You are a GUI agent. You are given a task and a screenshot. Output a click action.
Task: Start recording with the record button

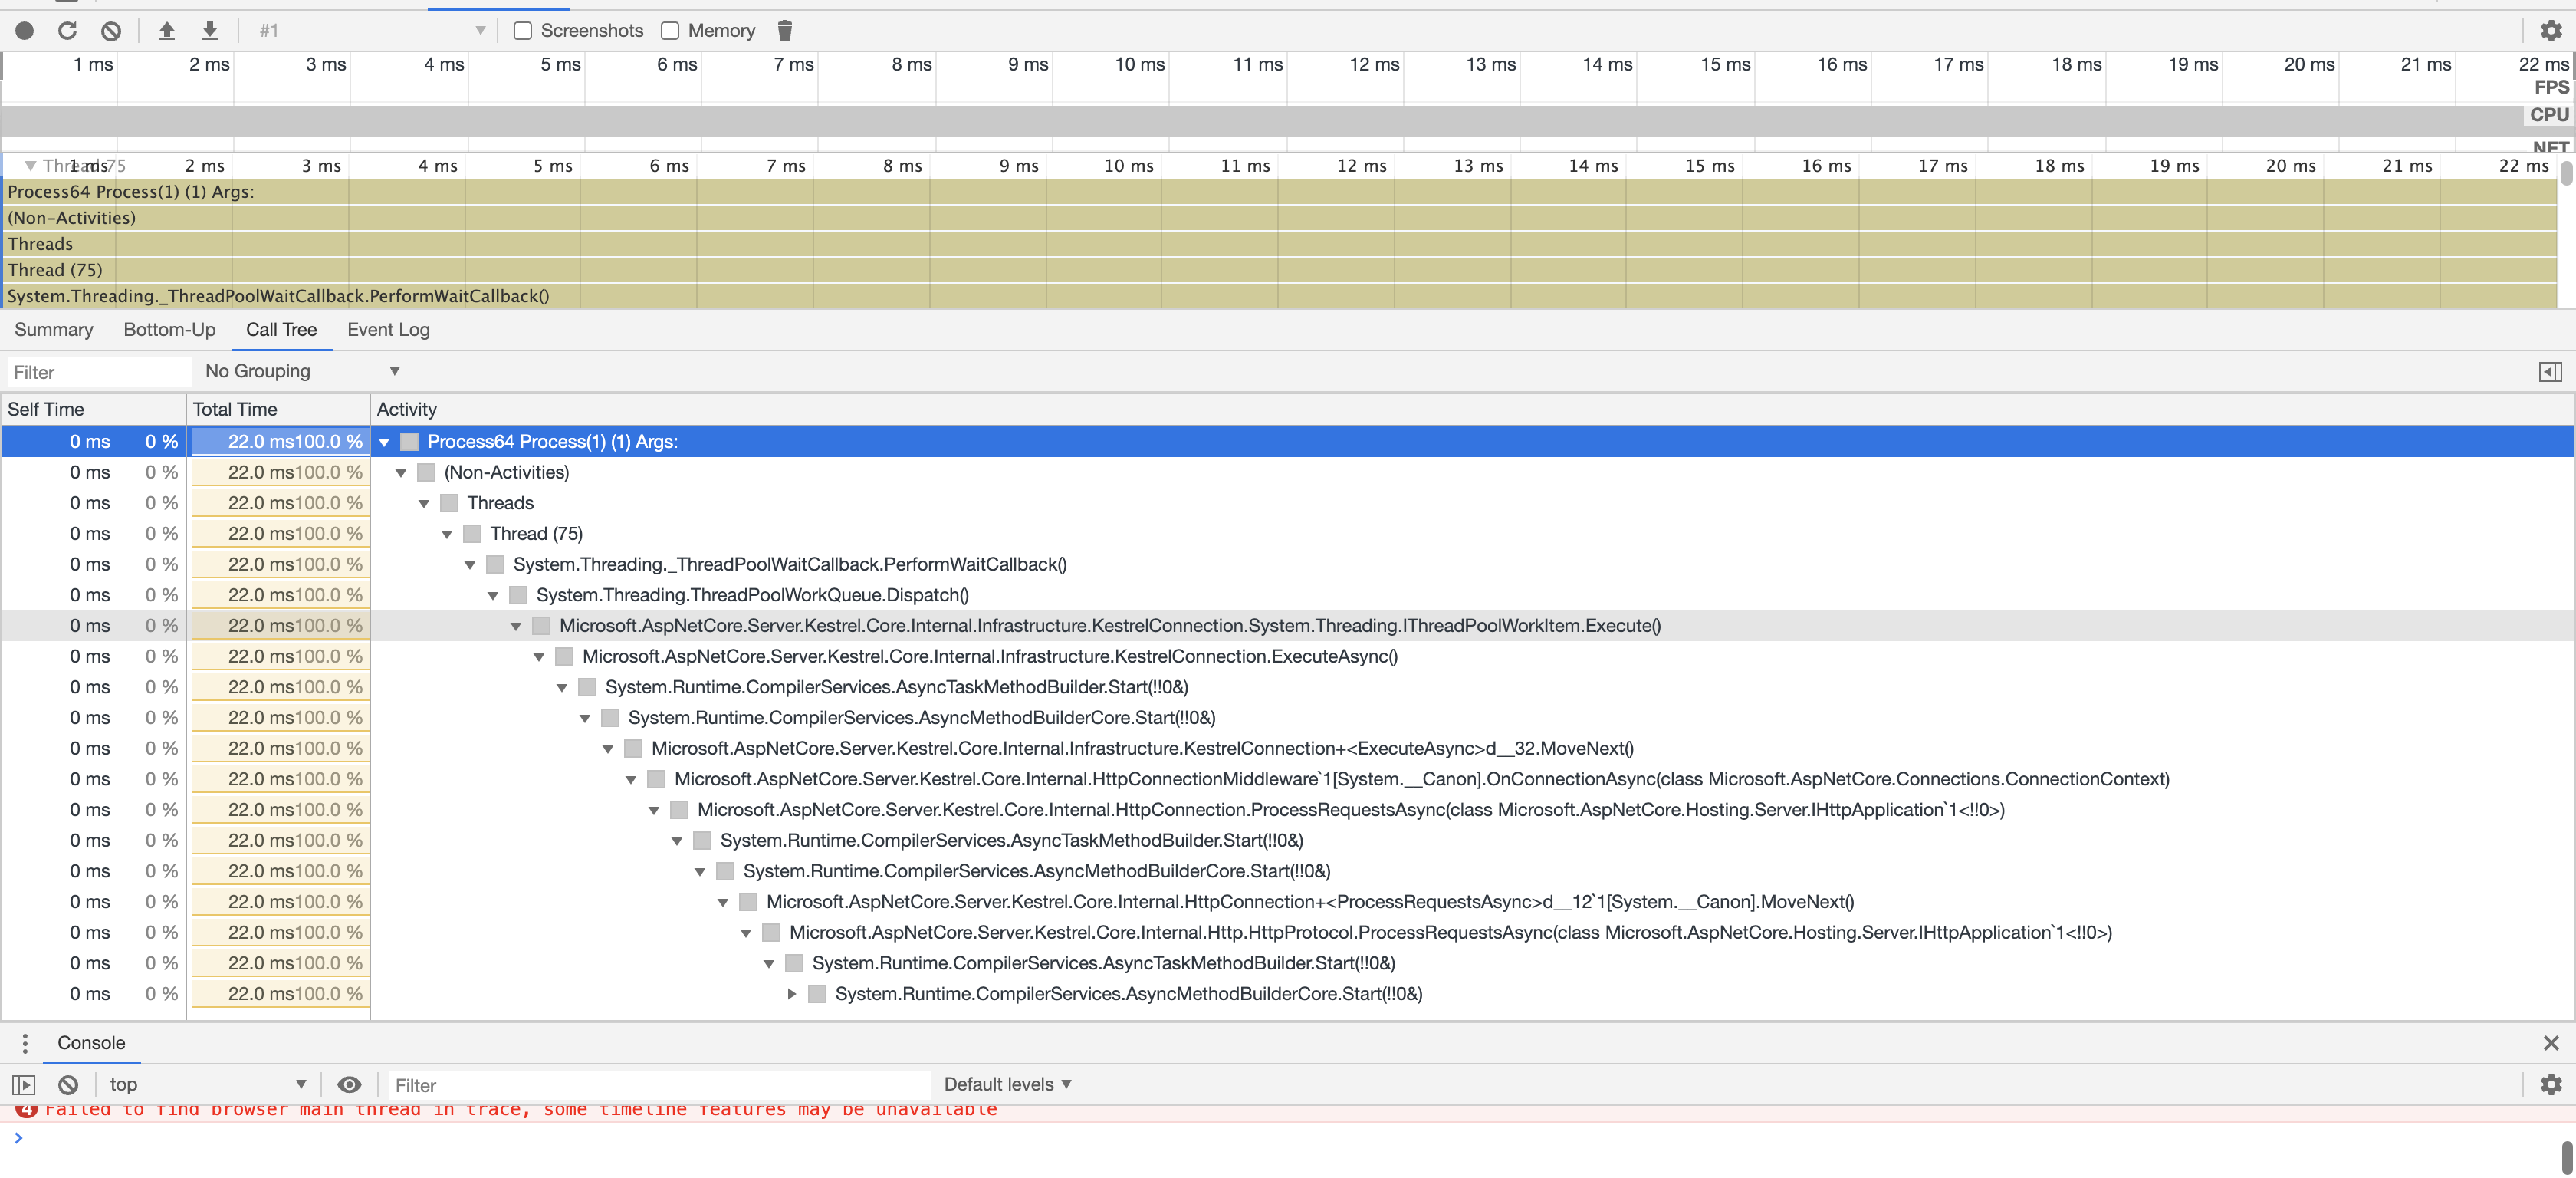click(x=25, y=31)
